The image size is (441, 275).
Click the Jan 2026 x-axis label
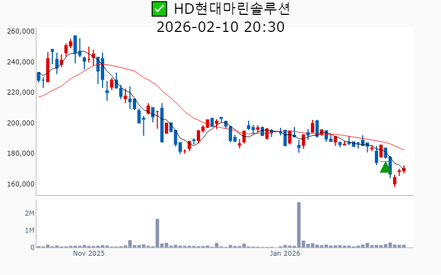[x=285, y=254]
